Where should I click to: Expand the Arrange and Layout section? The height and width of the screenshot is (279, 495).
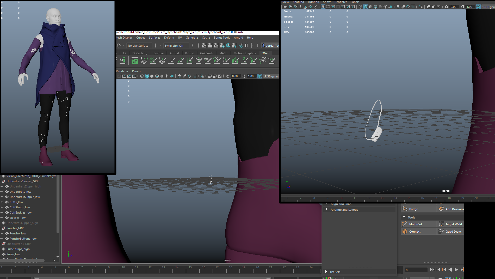(x=327, y=209)
